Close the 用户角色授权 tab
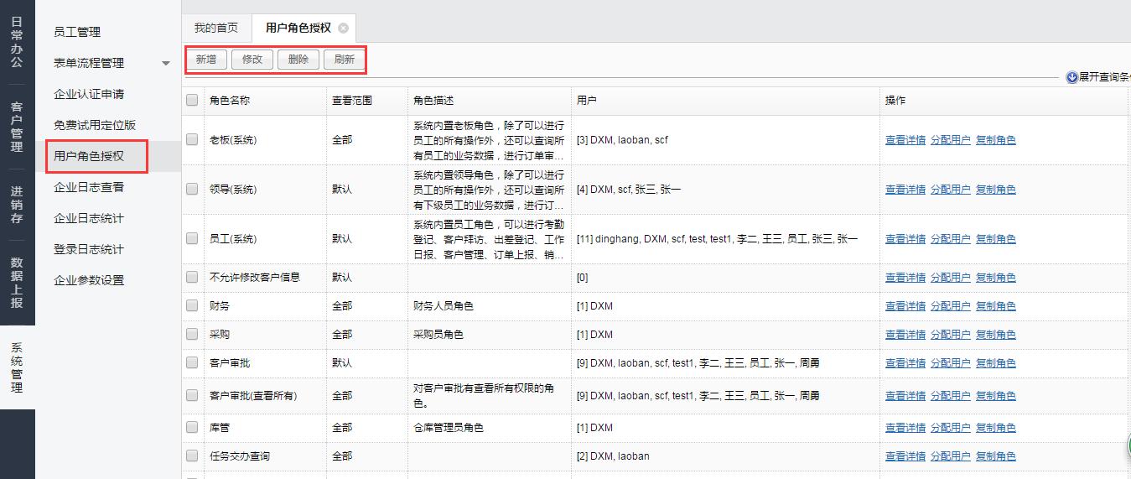Image resolution: width=1131 pixels, height=479 pixels. 344,29
